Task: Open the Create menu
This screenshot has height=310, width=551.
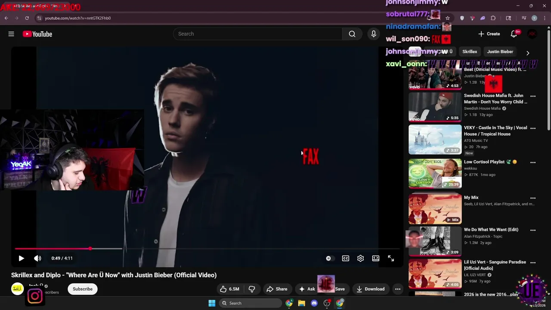Action: coord(489,34)
